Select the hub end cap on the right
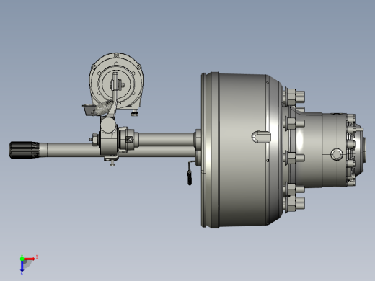The height and width of the screenshot is (281, 375). point(360,149)
